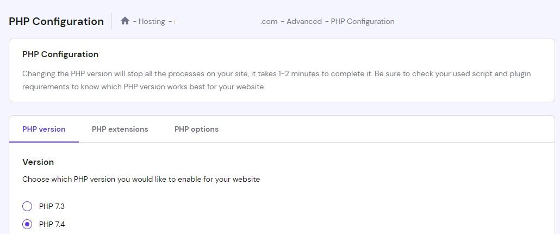Click the home icon in breadcrumb

click(125, 21)
